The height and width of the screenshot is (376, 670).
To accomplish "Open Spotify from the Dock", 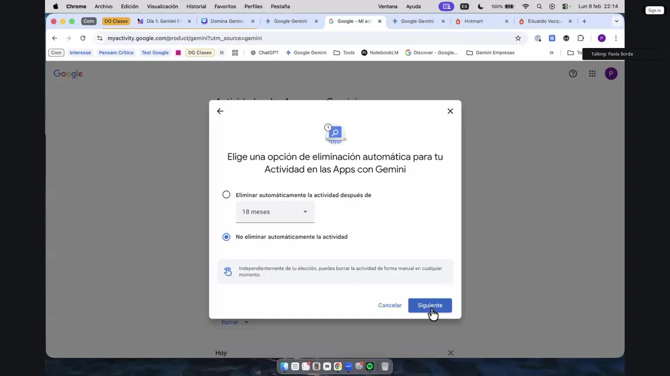I will pos(370,367).
